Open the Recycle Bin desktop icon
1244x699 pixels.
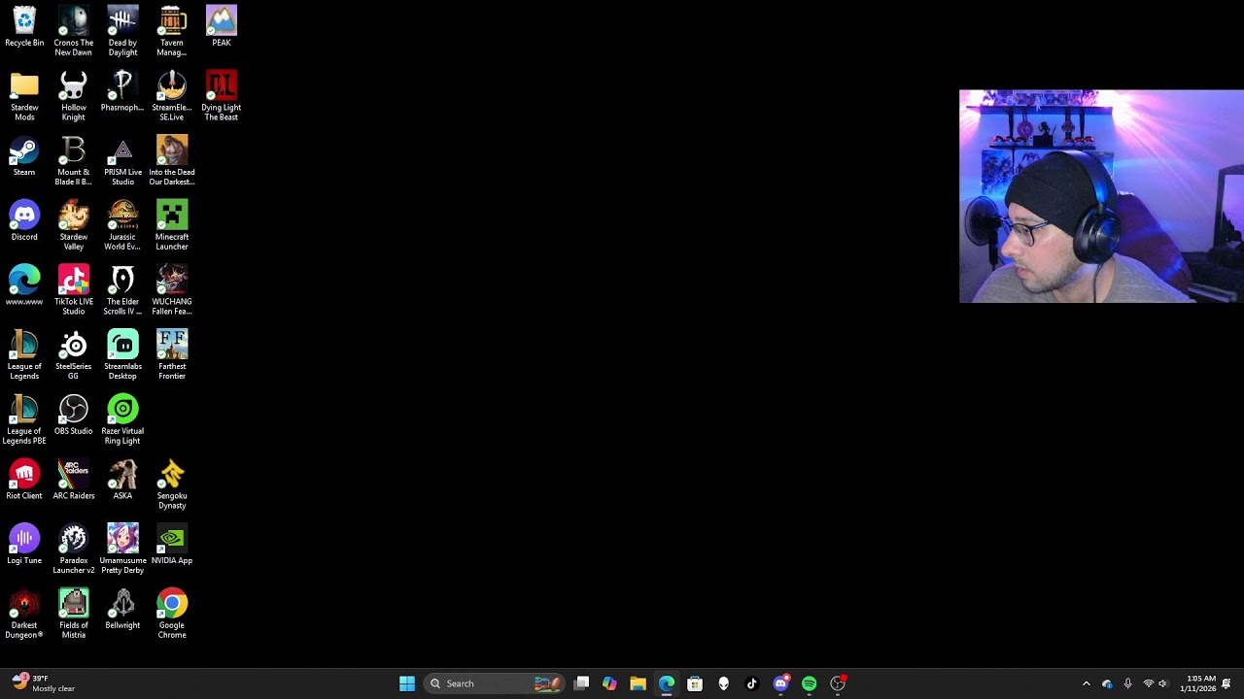tap(24, 27)
